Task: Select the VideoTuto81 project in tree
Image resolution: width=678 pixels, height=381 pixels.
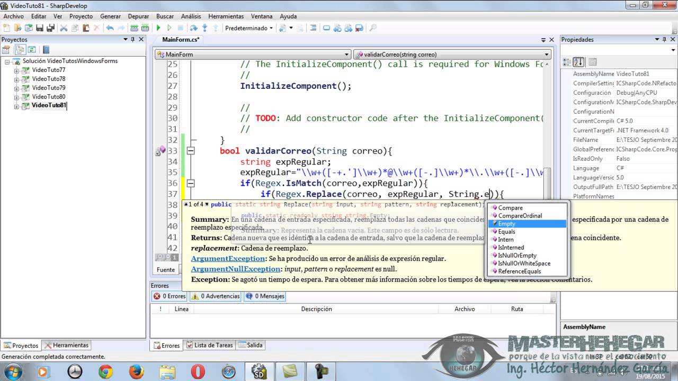Action: 49,105
